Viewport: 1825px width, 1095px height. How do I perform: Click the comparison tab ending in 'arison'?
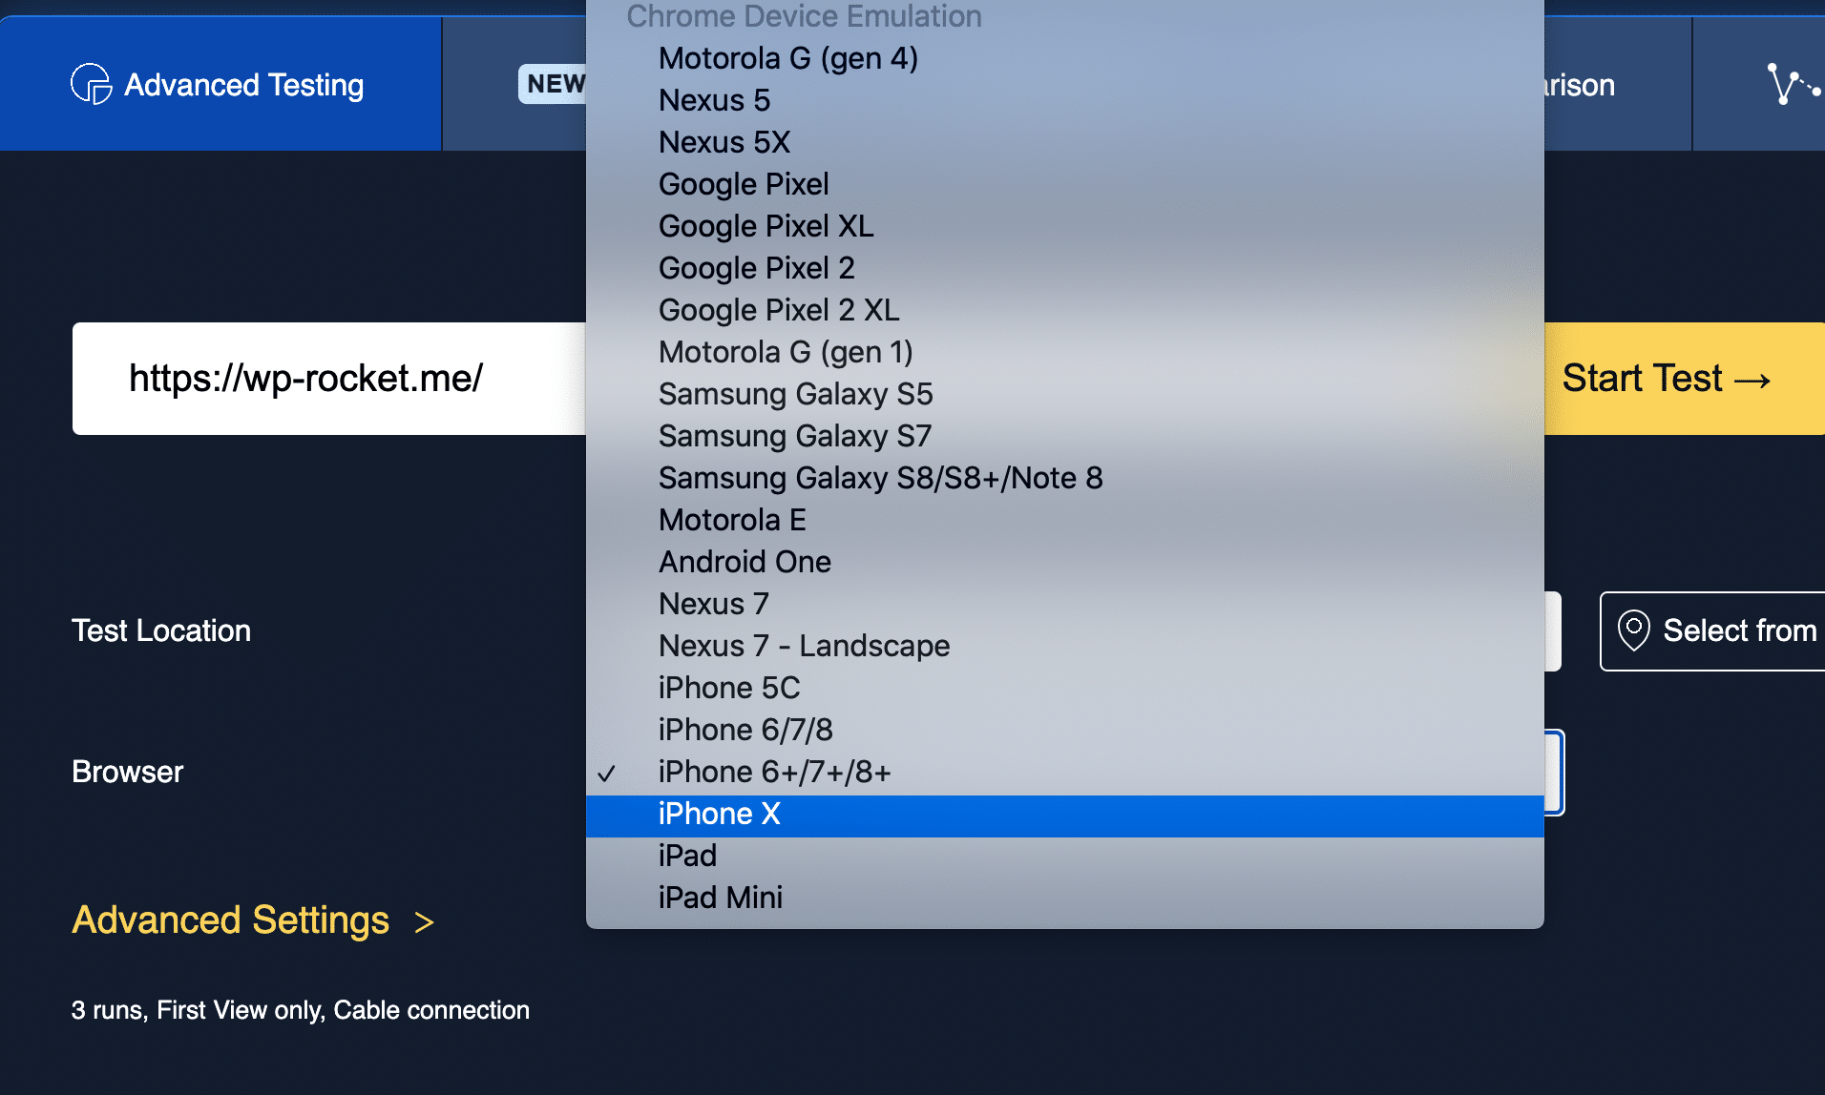pos(1617,84)
